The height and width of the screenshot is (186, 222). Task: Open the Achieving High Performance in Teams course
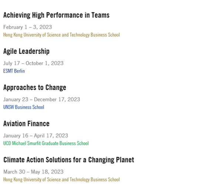(56, 15)
